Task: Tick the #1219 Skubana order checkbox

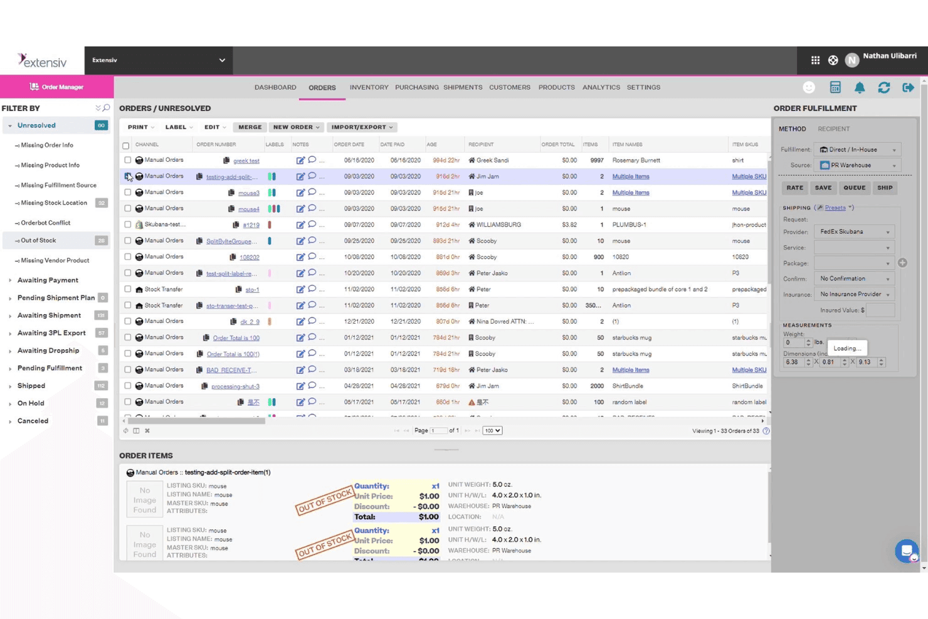Action: pos(128,225)
